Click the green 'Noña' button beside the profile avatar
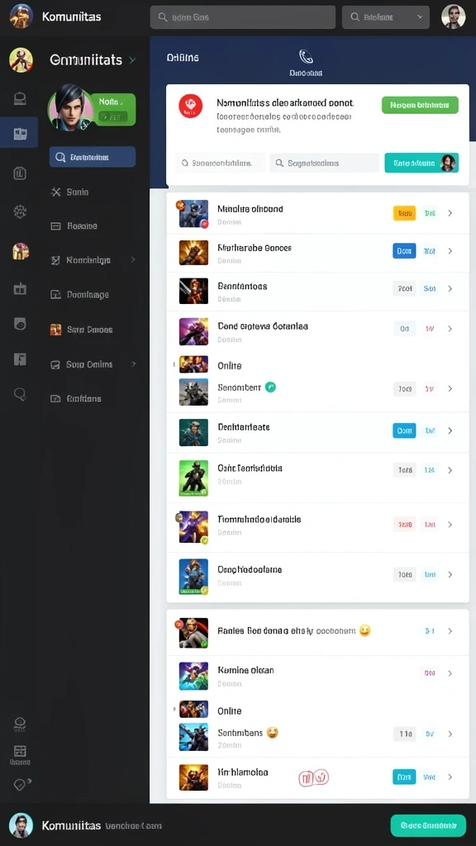 coord(112,108)
